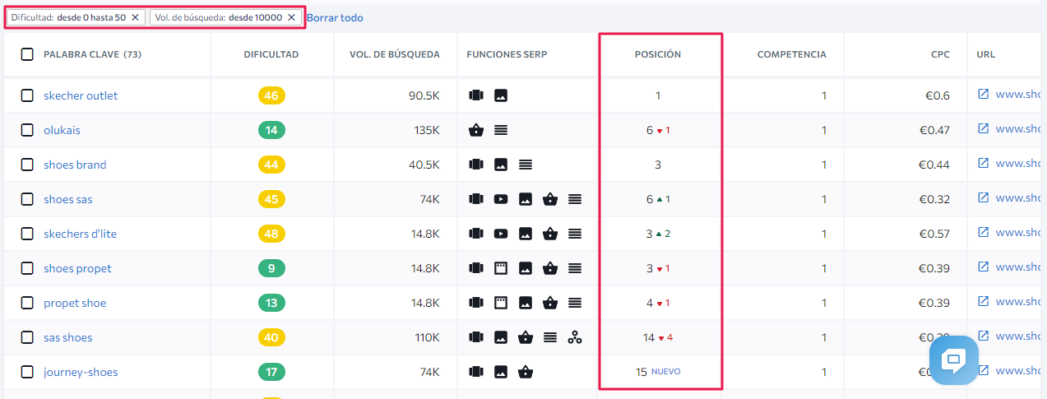Image resolution: width=1047 pixels, height=399 pixels.
Task: Click carousel SERP icon in skecher outlet row
Action: coord(475,95)
